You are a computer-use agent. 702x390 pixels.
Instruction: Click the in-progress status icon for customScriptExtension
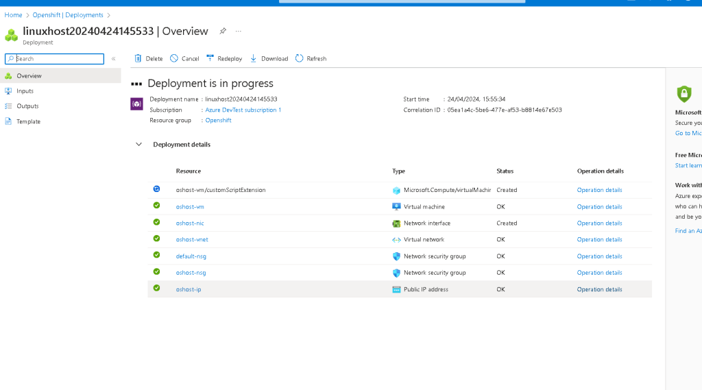point(157,189)
